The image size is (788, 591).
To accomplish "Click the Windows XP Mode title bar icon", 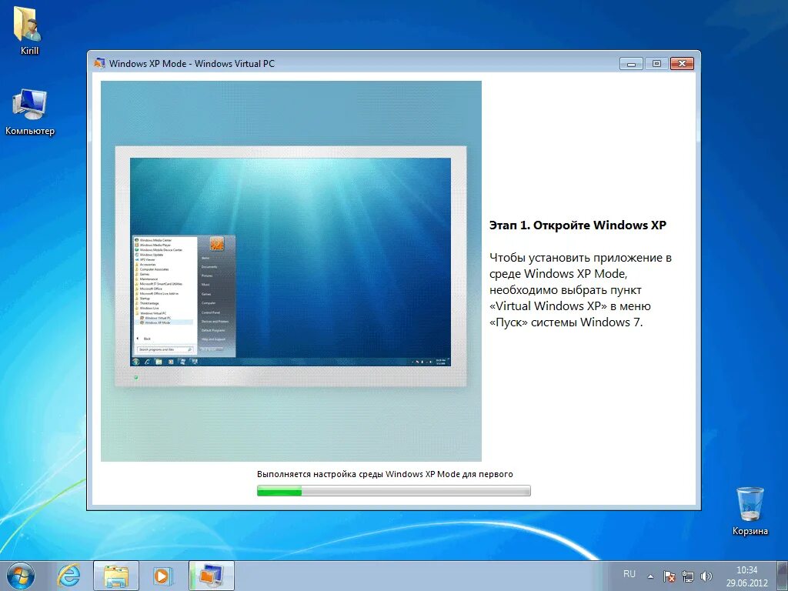I will point(99,63).
